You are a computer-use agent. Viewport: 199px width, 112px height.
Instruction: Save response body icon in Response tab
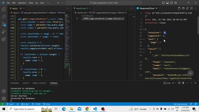click(183, 8)
